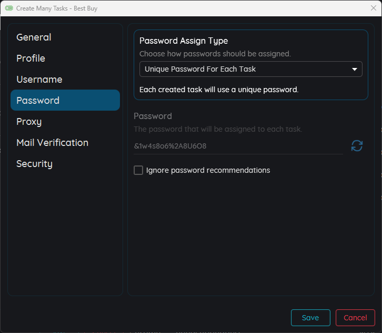Close the Create Many Tasks window
Viewport: 382px width, 333px height.
coord(373,8)
